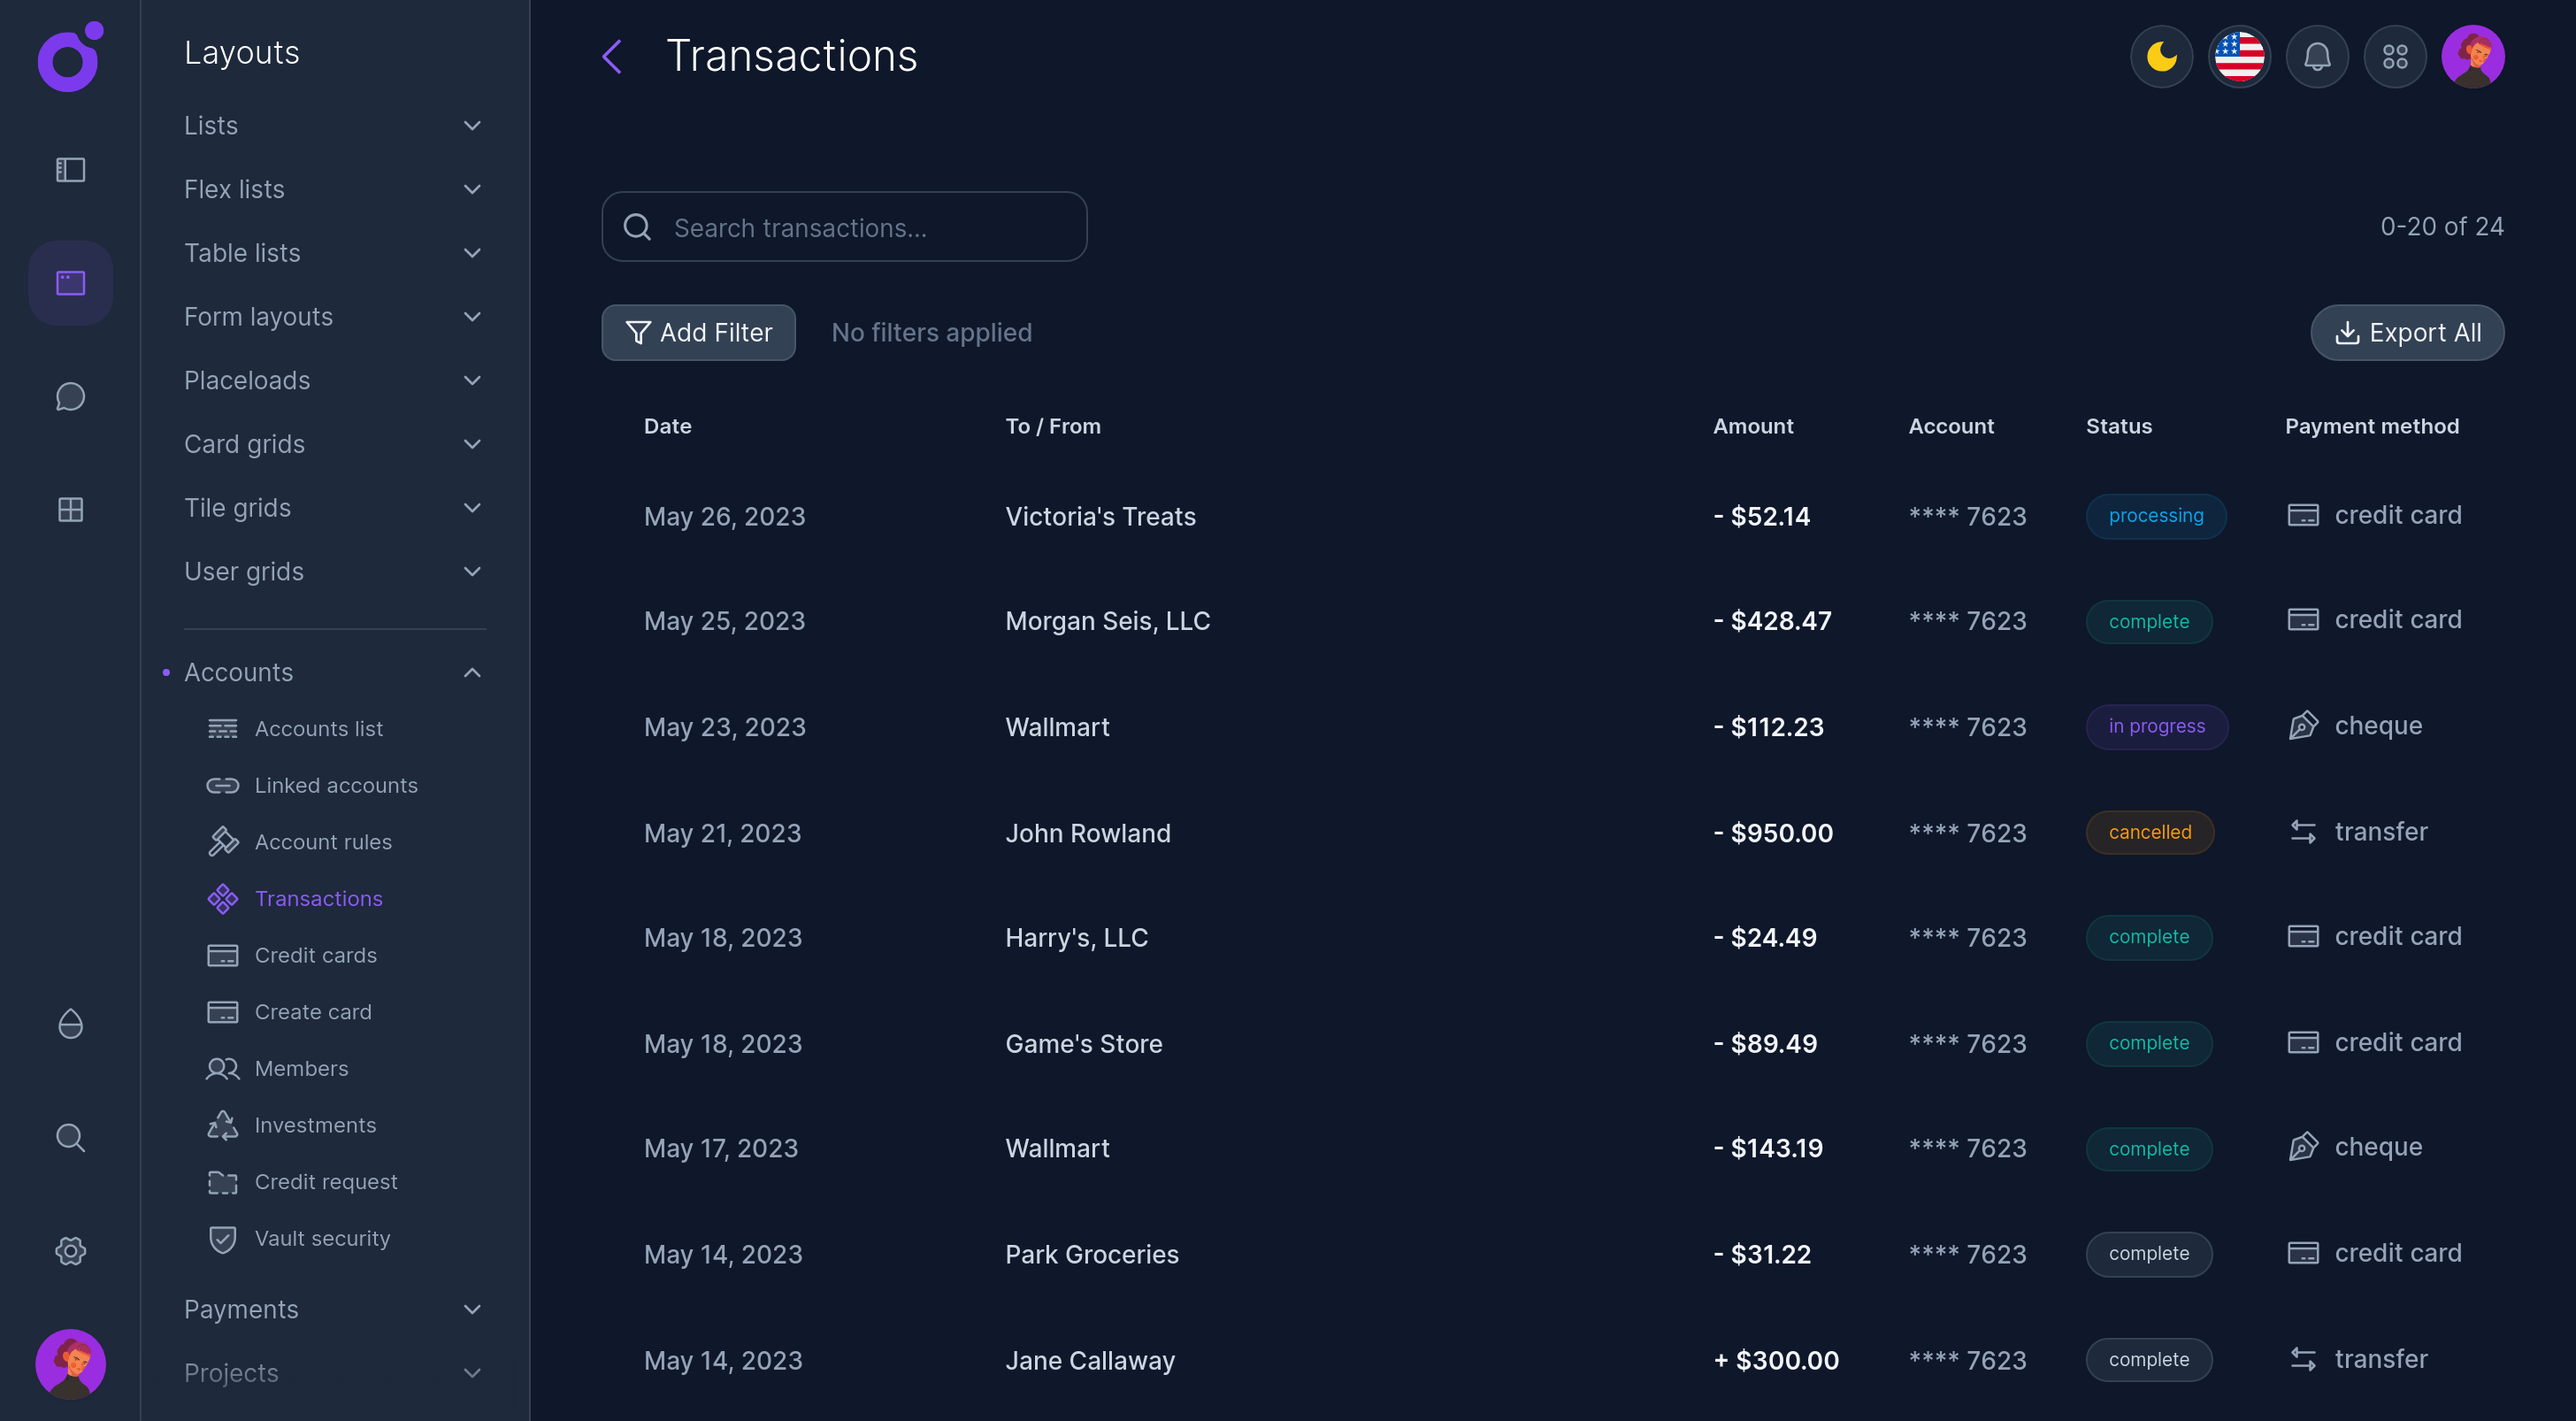Image resolution: width=2576 pixels, height=1421 pixels.
Task: Open the Add Filter panel
Action: (698, 332)
